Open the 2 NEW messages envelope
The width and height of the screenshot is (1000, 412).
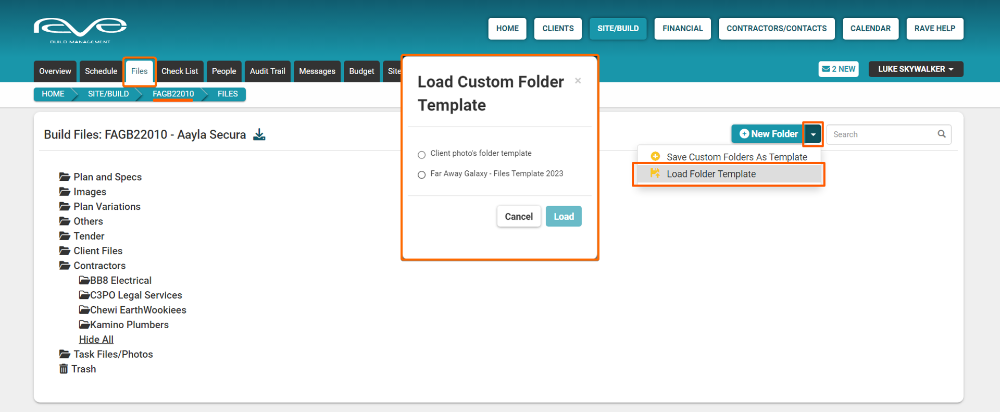[838, 69]
